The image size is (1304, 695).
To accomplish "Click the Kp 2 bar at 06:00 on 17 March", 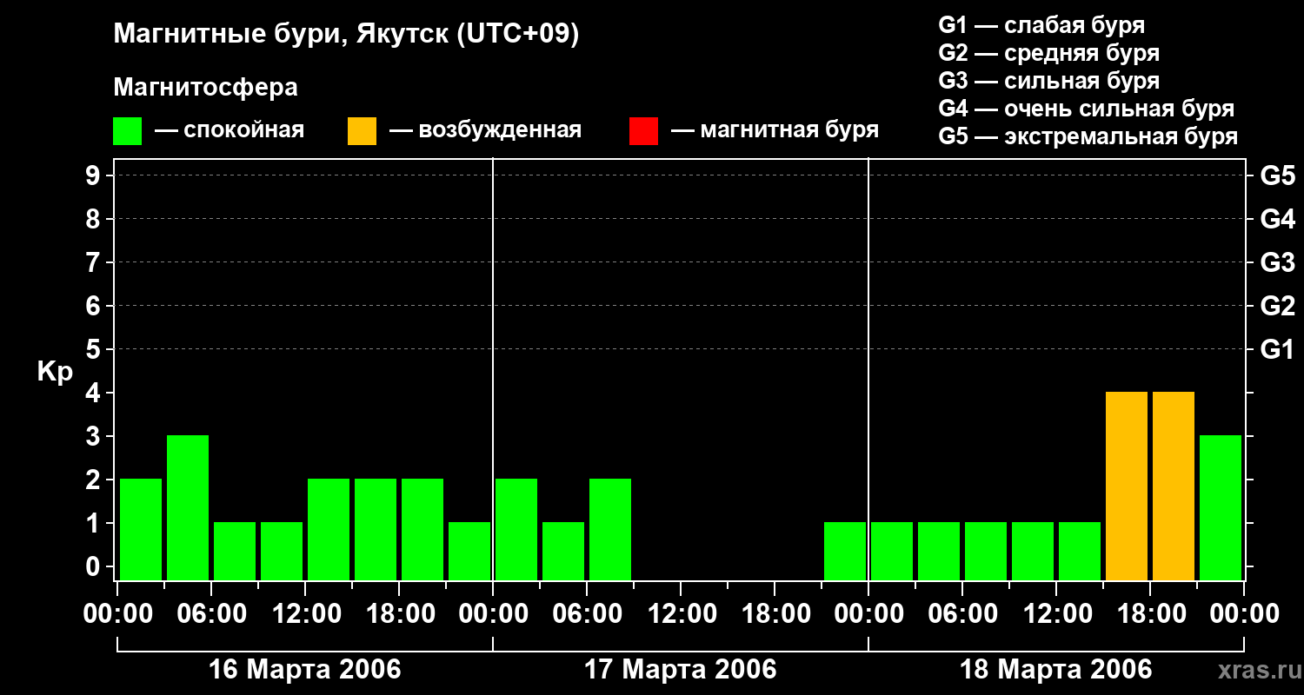I will (x=610, y=529).
